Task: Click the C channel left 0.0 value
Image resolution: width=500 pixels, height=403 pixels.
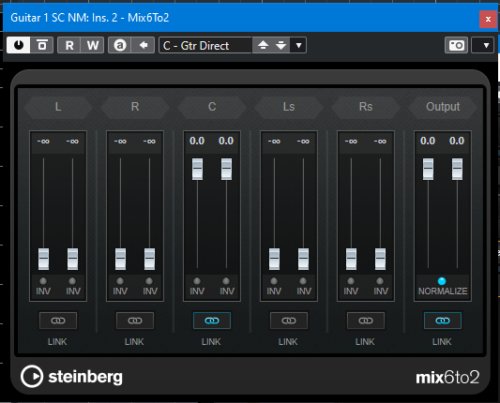Action: pos(197,141)
